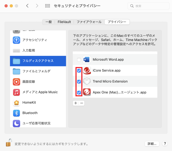Go forward with the right chevron
Viewport: 172px width, 151px height.
tap(37, 6)
